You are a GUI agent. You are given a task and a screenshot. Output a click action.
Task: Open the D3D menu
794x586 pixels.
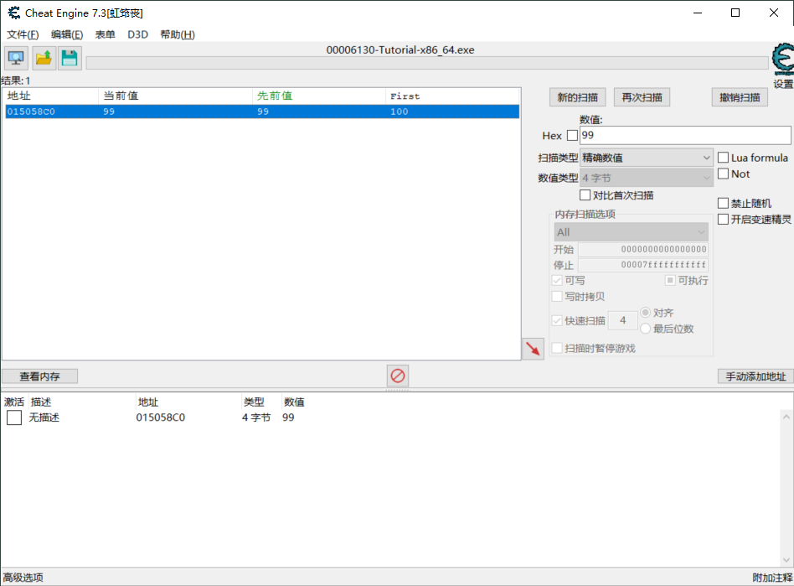click(x=137, y=34)
